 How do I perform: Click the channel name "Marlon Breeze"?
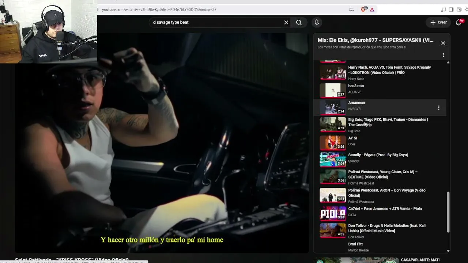coord(358,250)
